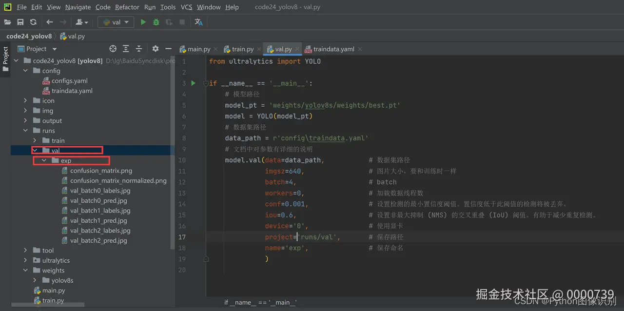Navigate back with the left arrow
The height and width of the screenshot is (311, 624).
49,22
